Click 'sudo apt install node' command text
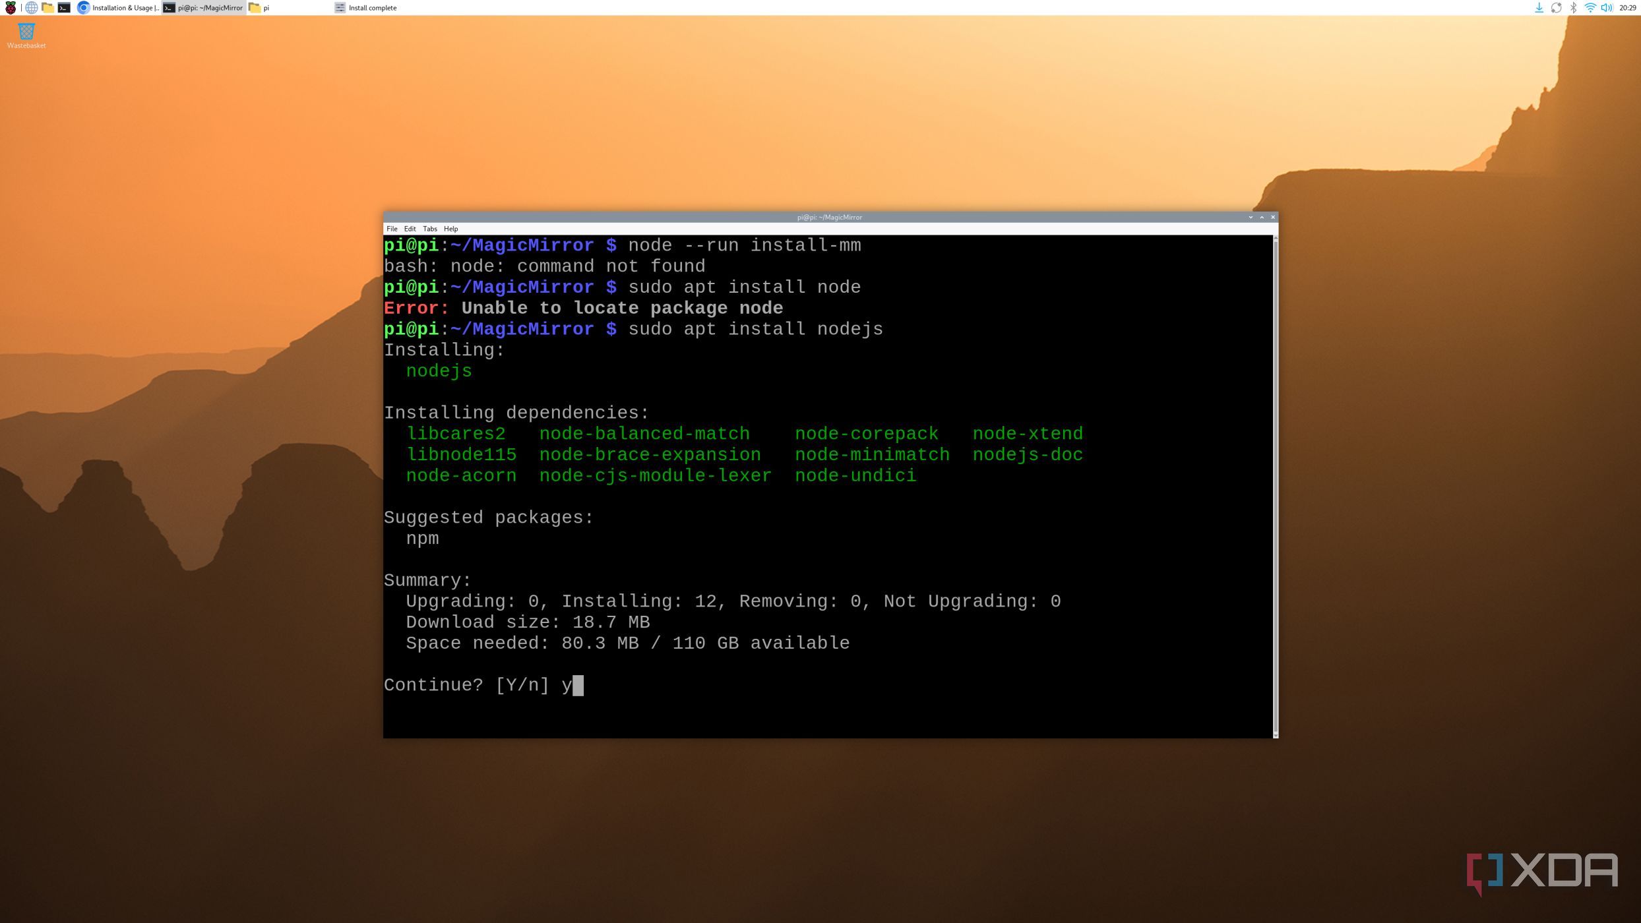 (745, 287)
